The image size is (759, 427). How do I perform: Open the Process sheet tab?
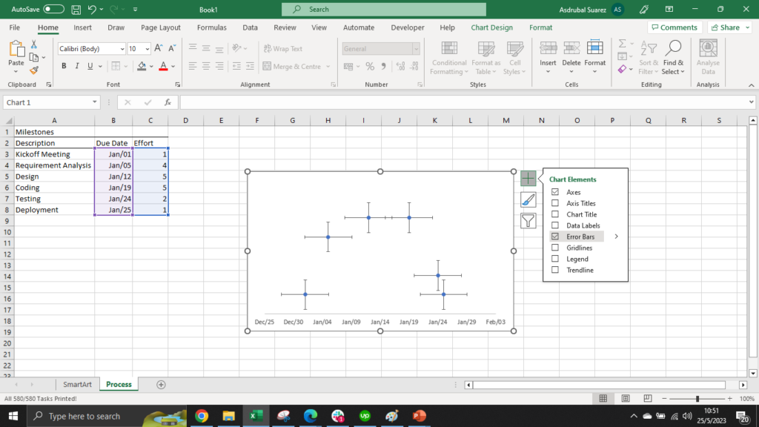point(119,384)
